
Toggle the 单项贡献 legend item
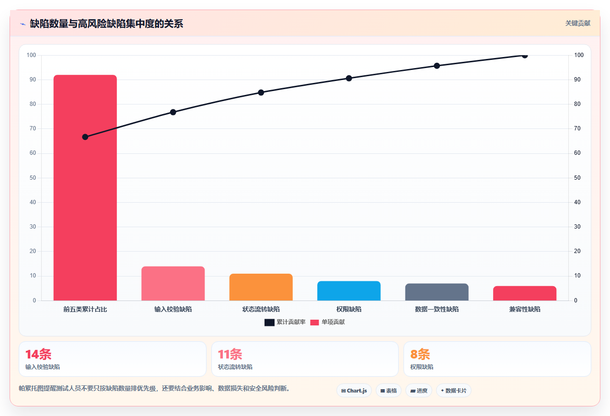pyautogui.click(x=327, y=322)
